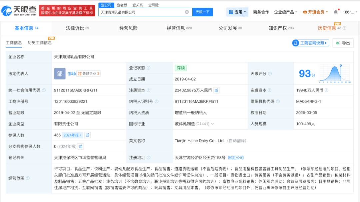Expand the account menu 186

(350, 12)
